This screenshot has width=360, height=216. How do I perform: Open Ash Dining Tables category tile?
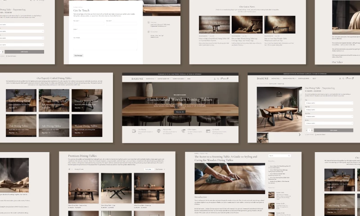tap(54, 126)
